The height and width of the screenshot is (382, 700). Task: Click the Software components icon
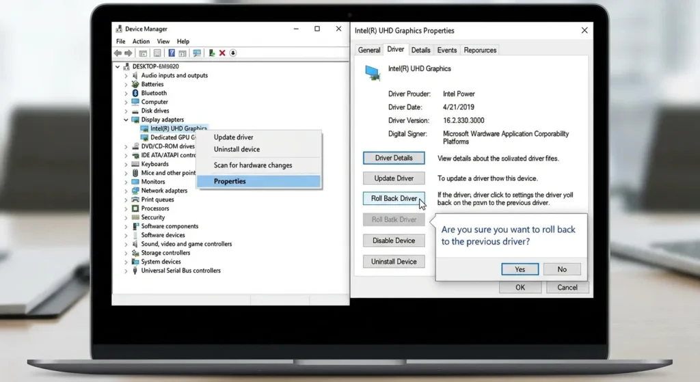point(135,226)
